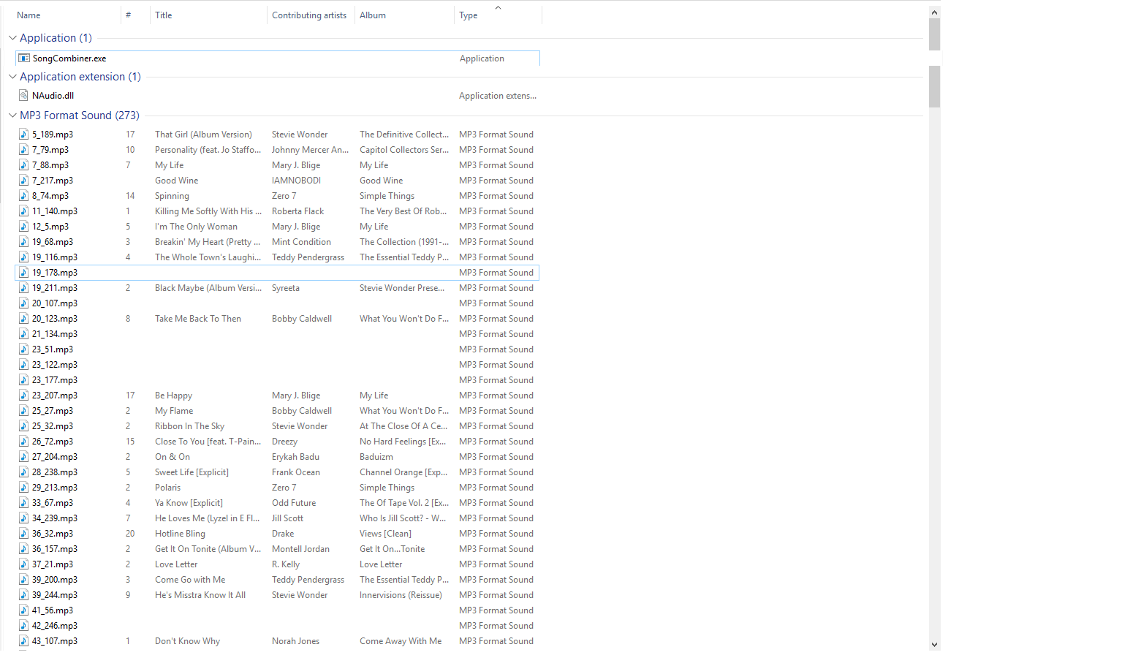Click the icon for 5_189.mp3
The height and width of the screenshot is (666, 1141).
click(x=24, y=135)
